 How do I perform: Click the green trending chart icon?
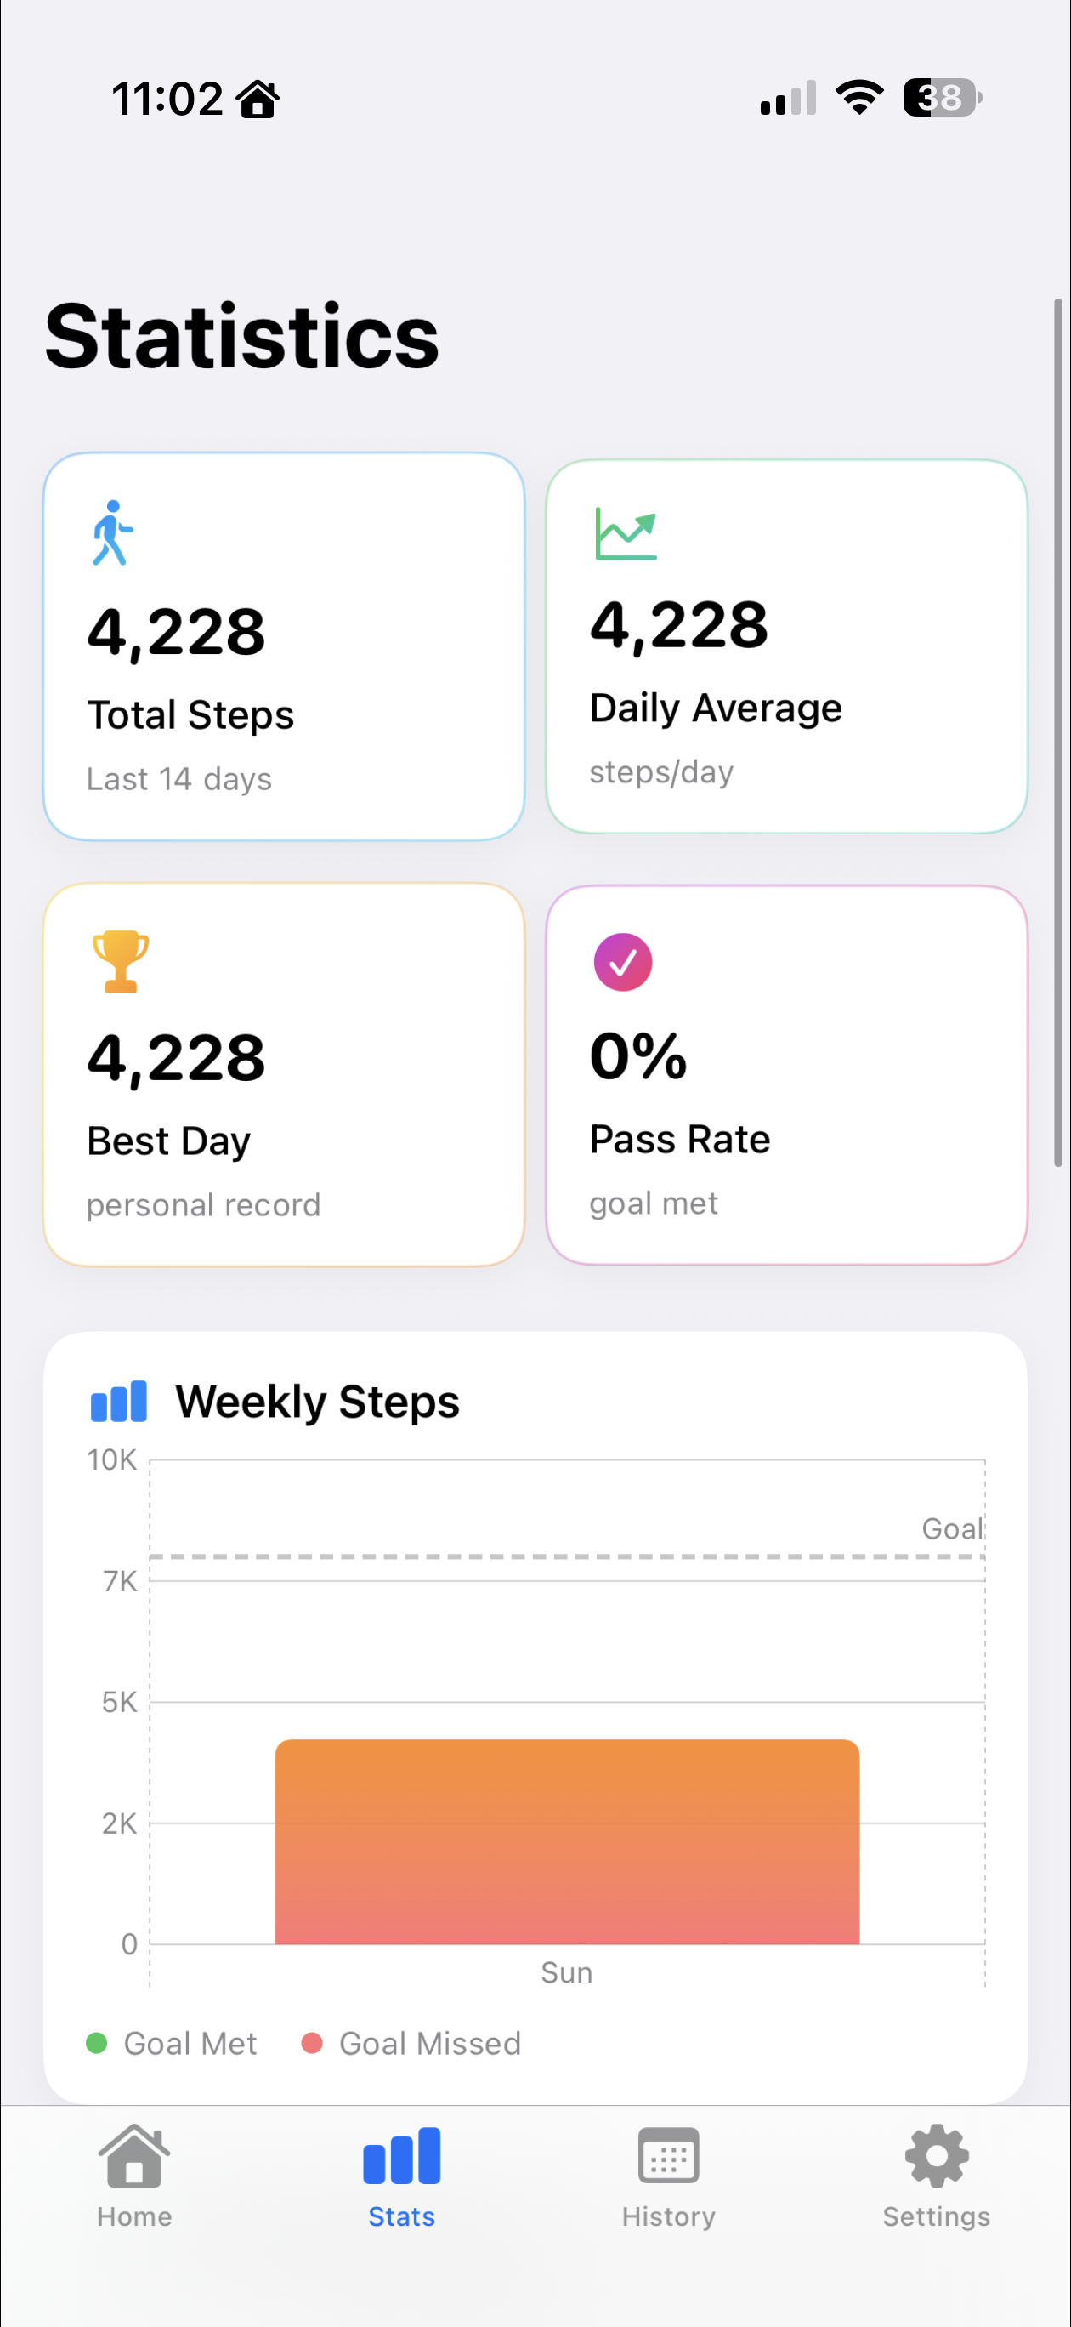tap(626, 533)
